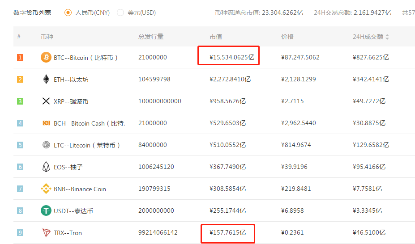Click 币种流通总市值 23,304.6262亿 text
The image size is (415, 244).
pos(259,13)
